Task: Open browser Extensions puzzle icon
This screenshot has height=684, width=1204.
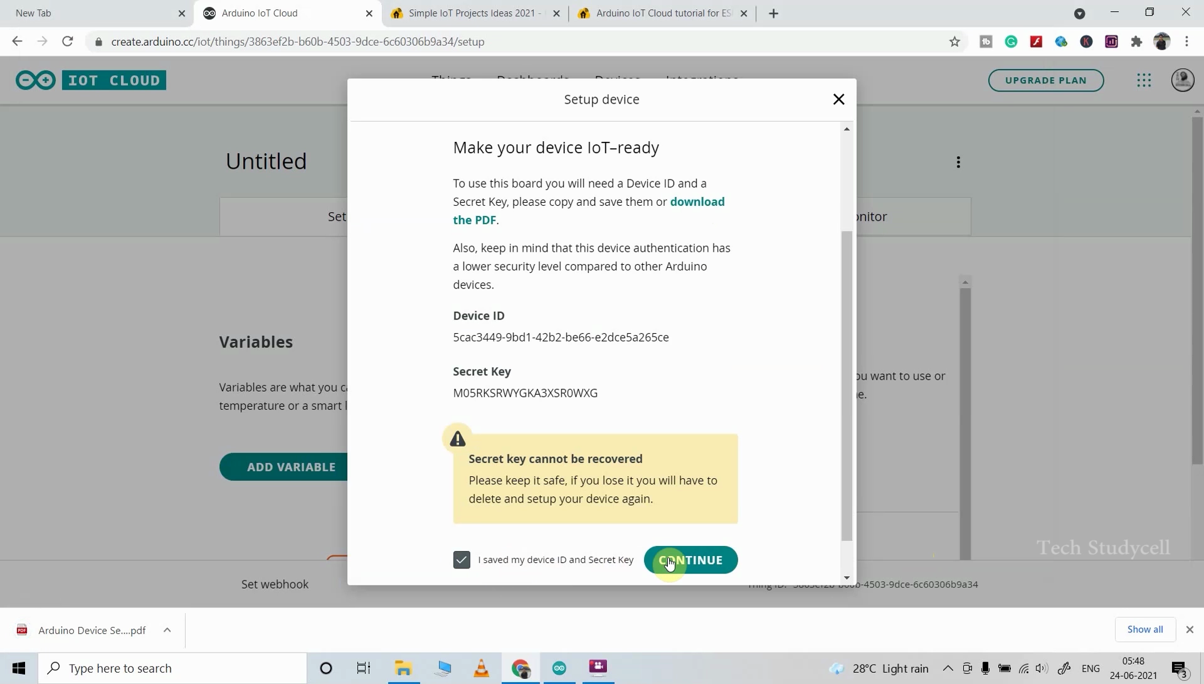Action: point(1136,41)
